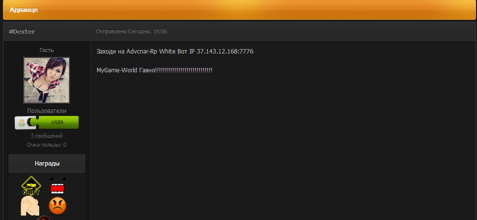Click the partially visible award icon at the bottom

click(44, 218)
